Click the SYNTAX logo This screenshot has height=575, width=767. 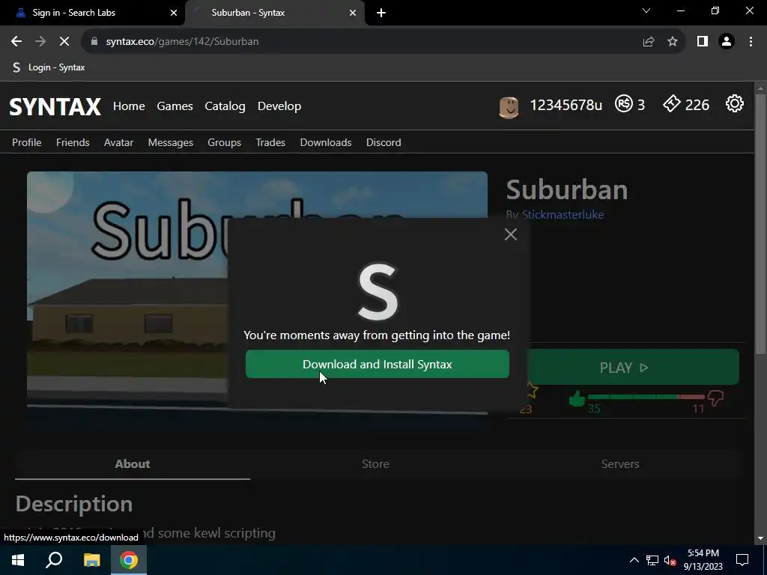[x=55, y=106]
